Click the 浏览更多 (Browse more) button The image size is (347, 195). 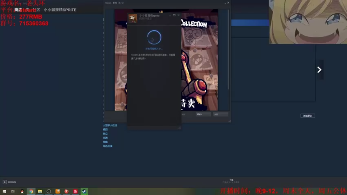(x=308, y=116)
